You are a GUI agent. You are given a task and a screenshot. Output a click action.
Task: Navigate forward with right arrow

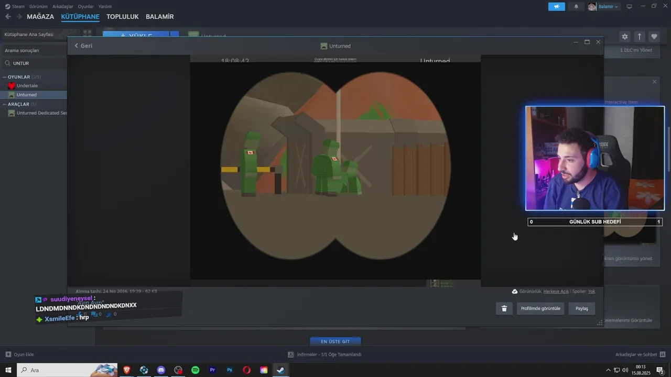tap(19, 17)
